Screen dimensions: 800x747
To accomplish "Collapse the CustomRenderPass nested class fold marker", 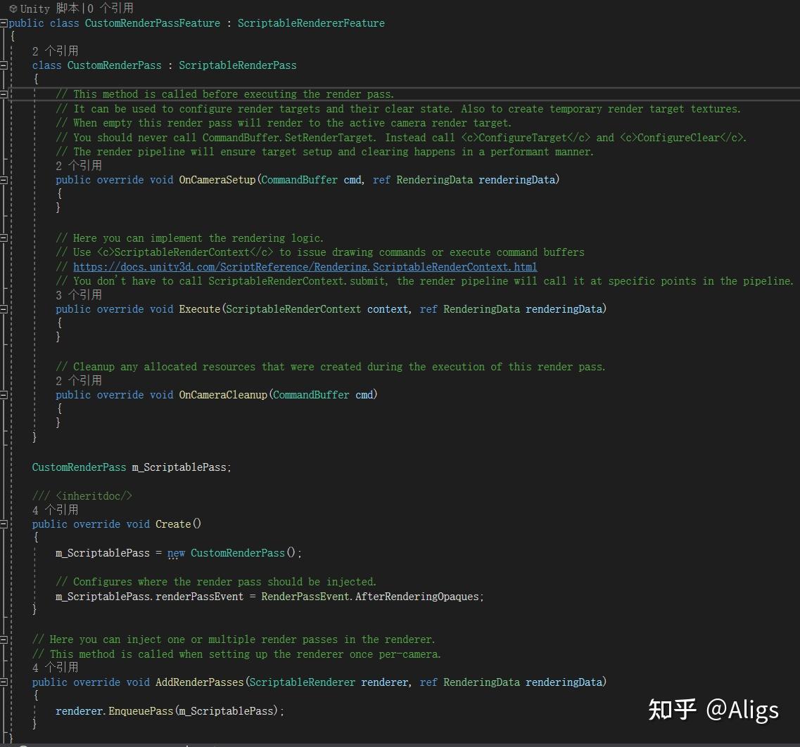I will (x=4, y=65).
